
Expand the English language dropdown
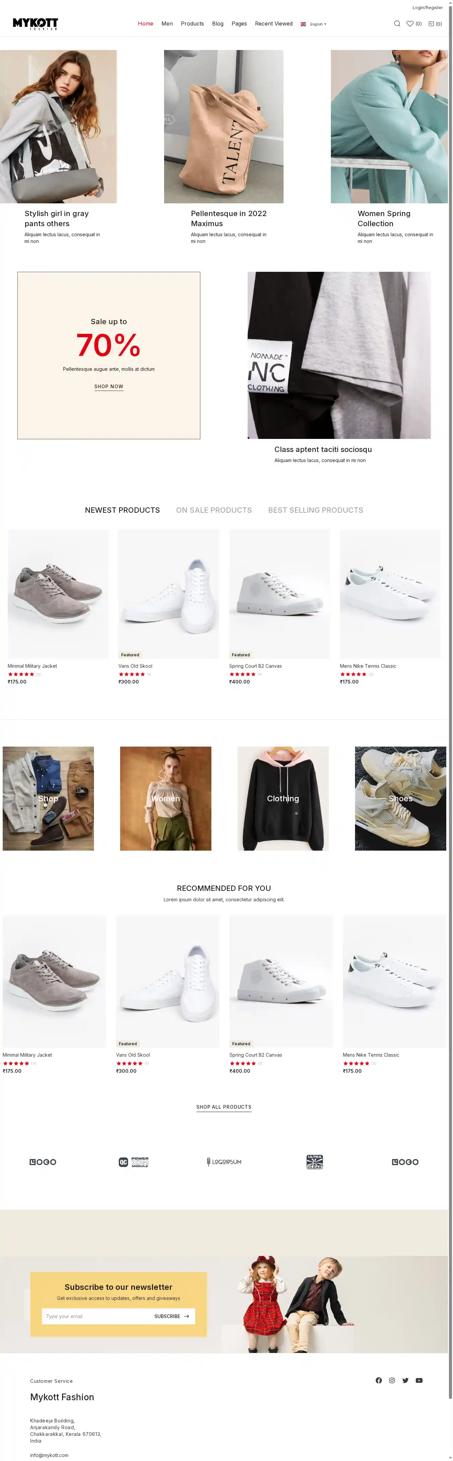(313, 24)
